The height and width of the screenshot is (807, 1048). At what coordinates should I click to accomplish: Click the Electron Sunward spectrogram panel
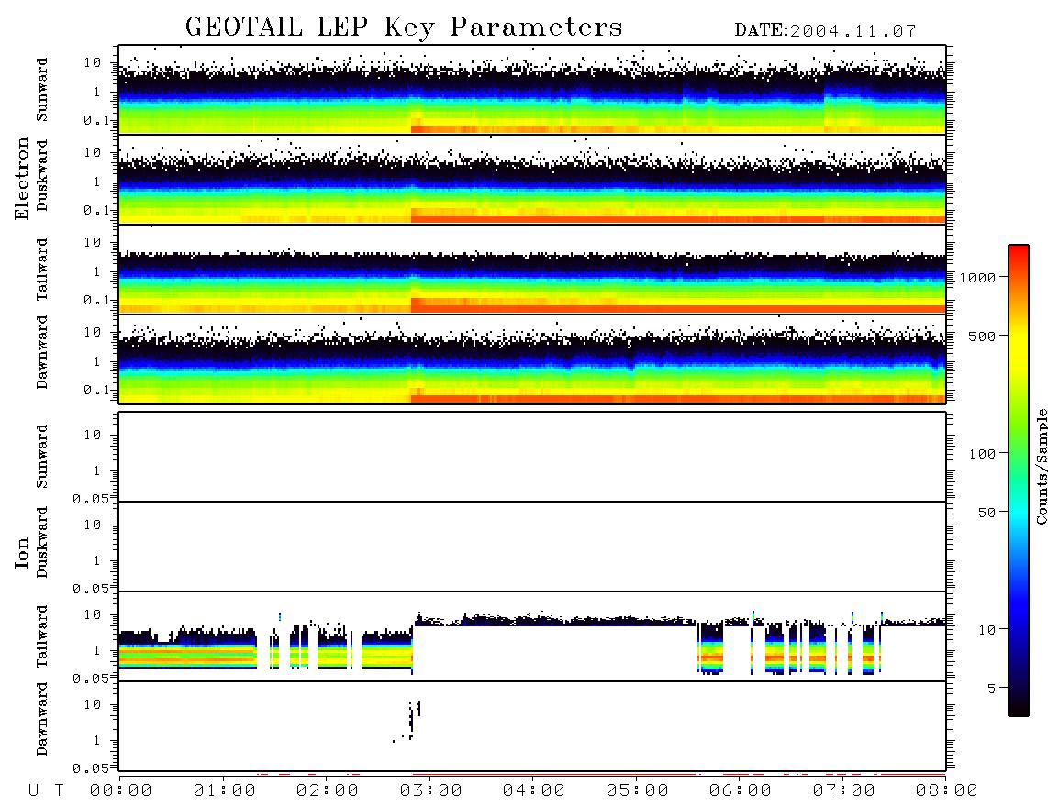[x=532, y=90]
